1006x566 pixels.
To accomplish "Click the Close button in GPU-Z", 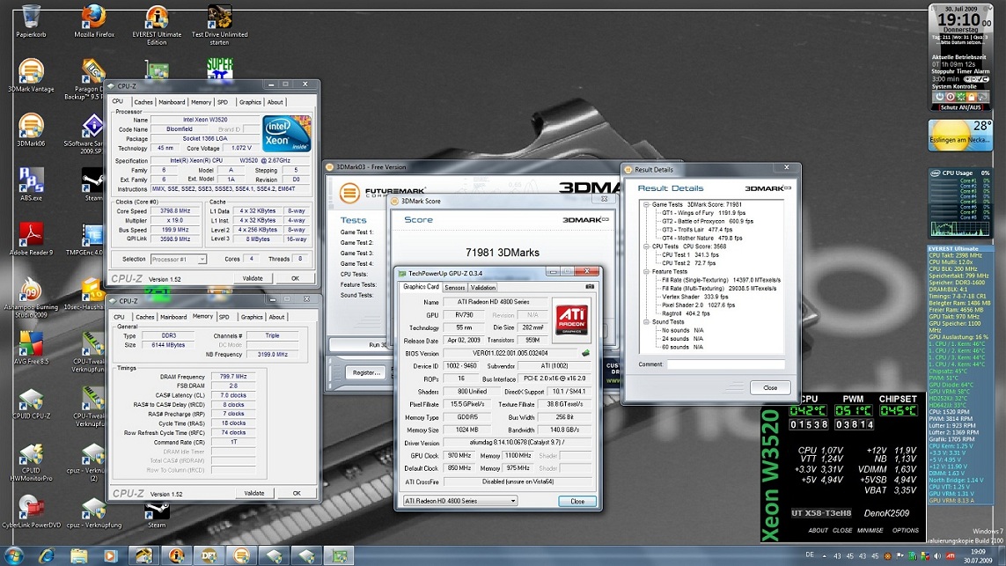I will click(577, 501).
